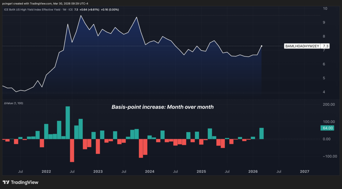Image resolution: width=342 pixels, height=189 pixels.
Task: Click the white last-value dot on the yield line
Action: (262, 46)
